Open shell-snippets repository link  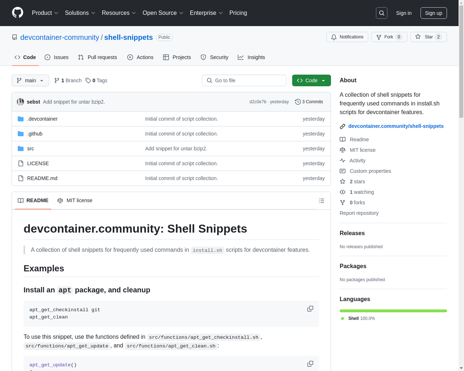click(129, 37)
